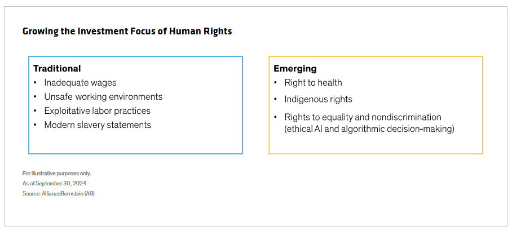Click the ethical AI and algorithmic decision-making line
The width and height of the screenshot is (512, 231).
pos(369,129)
